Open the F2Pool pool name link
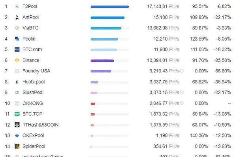 [x=30, y=6]
